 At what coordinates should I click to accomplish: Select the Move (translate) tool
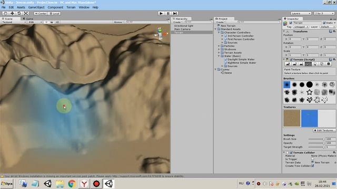12,13
